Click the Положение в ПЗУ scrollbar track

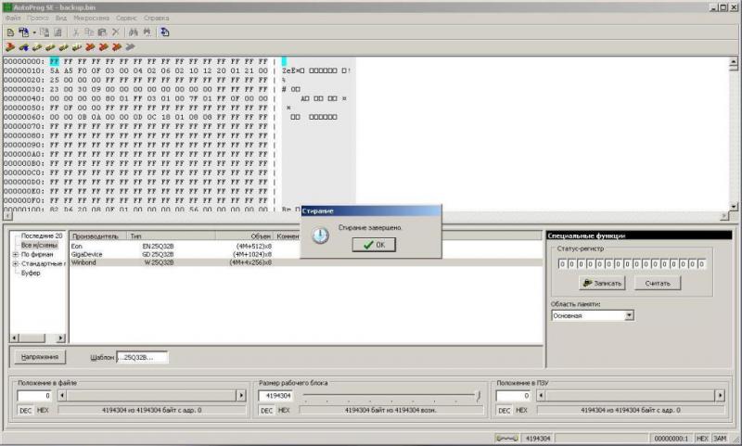point(631,395)
